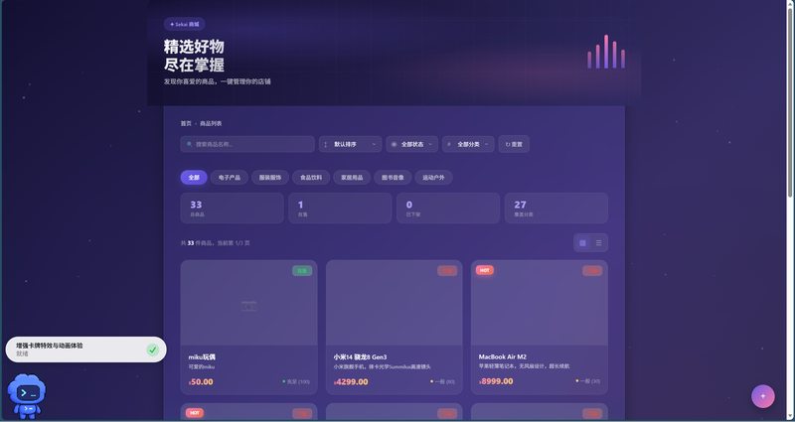Click the red status badge on 小米14 card
Screen dimensions: 795x422
tap(447, 271)
